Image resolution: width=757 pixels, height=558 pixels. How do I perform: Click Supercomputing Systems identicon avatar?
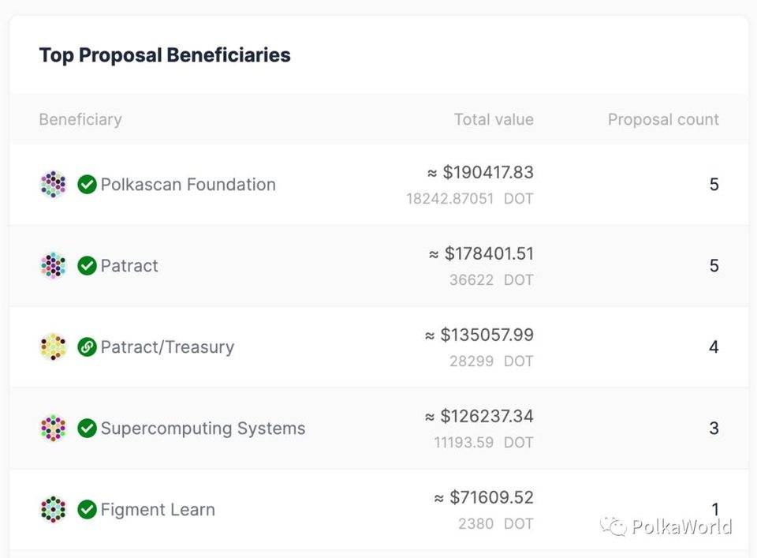click(x=53, y=429)
